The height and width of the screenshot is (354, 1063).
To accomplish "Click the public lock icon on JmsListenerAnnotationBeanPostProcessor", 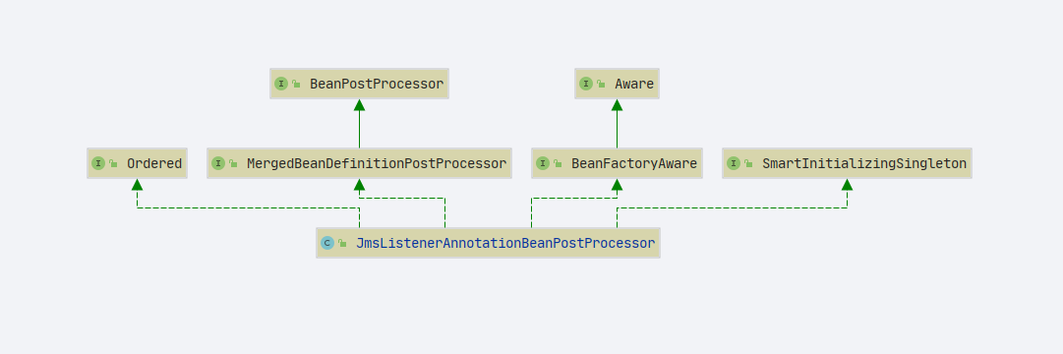I will tap(342, 244).
